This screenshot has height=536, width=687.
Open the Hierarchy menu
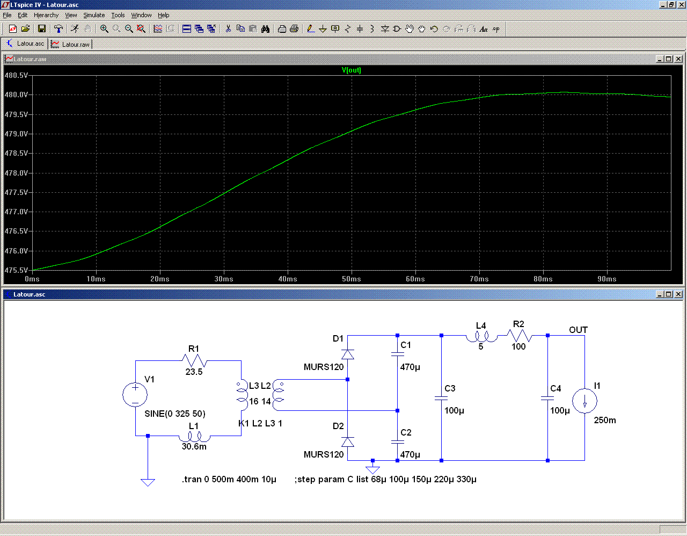tap(46, 15)
